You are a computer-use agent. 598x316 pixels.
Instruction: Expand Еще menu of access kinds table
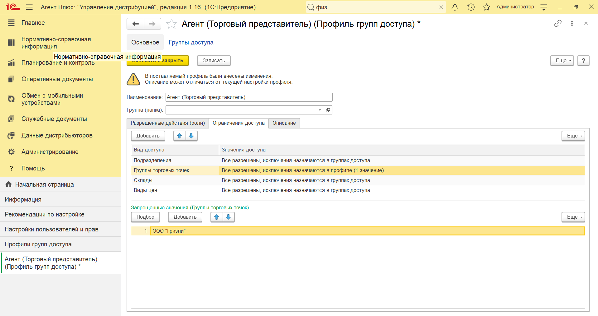[x=573, y=136]
